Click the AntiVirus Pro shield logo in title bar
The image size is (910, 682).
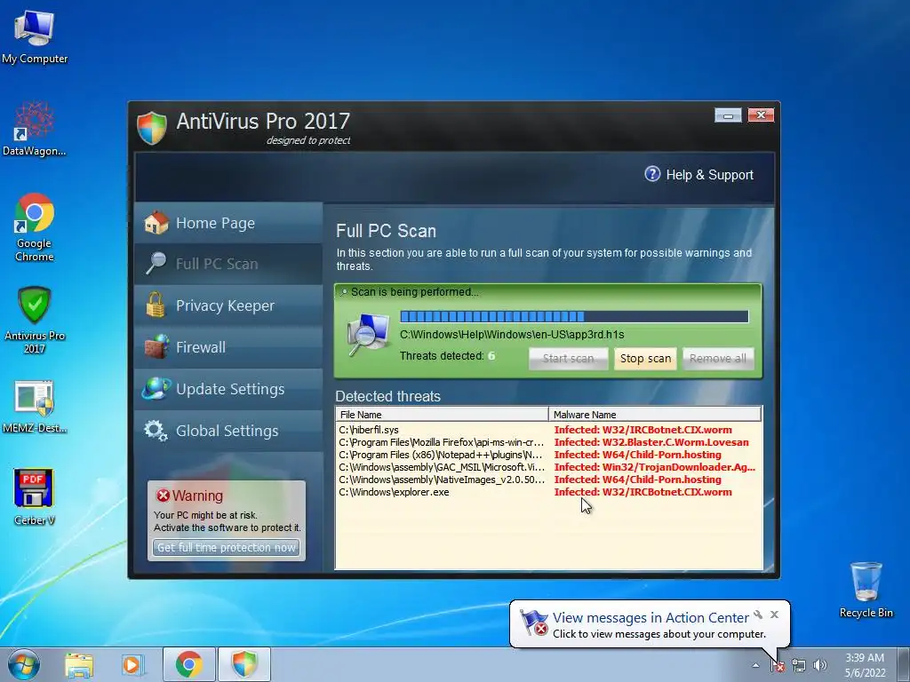[x=152, y=128]
